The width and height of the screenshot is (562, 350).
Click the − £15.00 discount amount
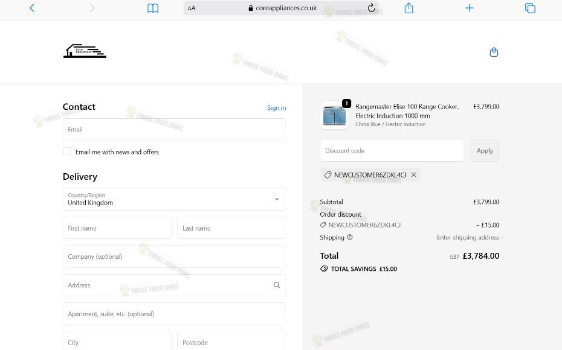[488, 225]
